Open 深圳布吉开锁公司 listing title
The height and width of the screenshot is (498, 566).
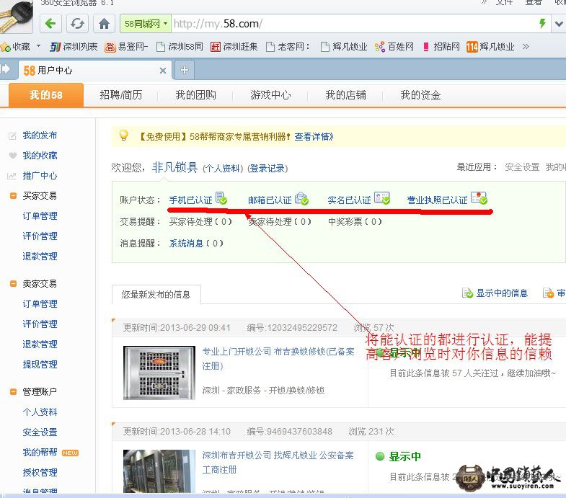[x=278, y=462]
